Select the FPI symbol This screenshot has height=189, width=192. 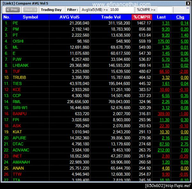click(x=16, y=120)
